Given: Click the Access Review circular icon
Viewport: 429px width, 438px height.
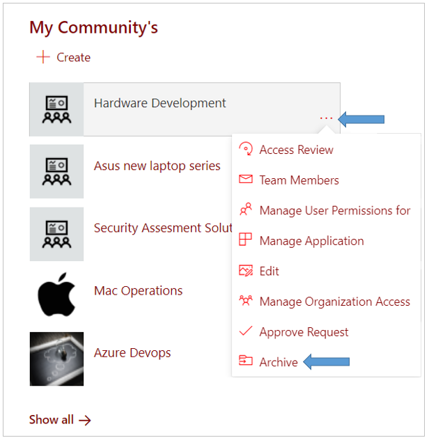Looking at the screenshot, I should [x=246, y=149].
